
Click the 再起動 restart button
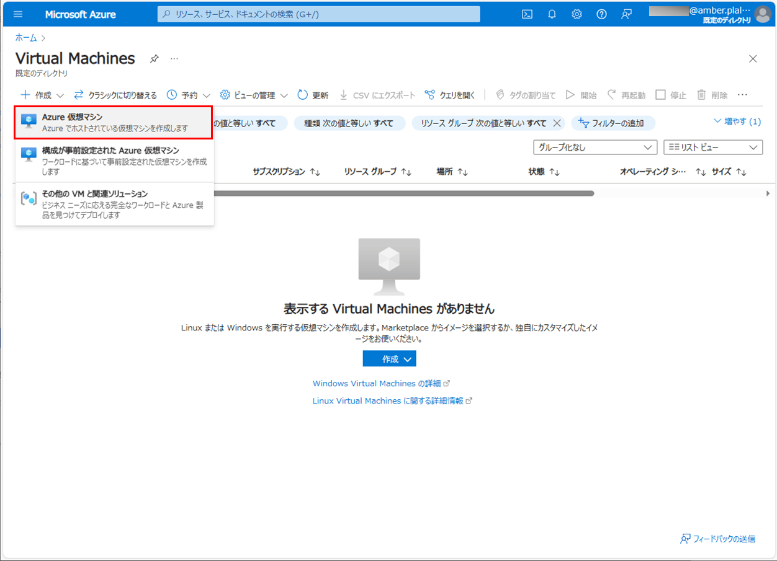626,95
